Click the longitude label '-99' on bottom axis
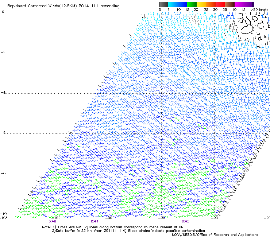270x237 pixels. (109, 218)
